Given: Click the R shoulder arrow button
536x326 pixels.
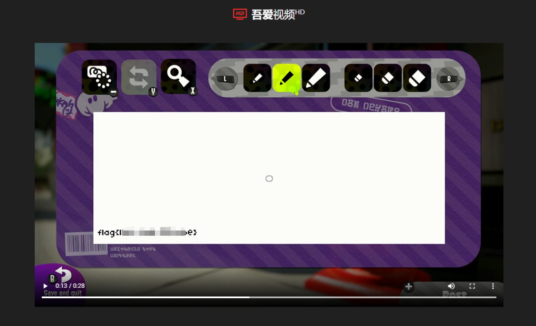Looking at the screenshot, I should pyautogui.click(x=449, y=78).
